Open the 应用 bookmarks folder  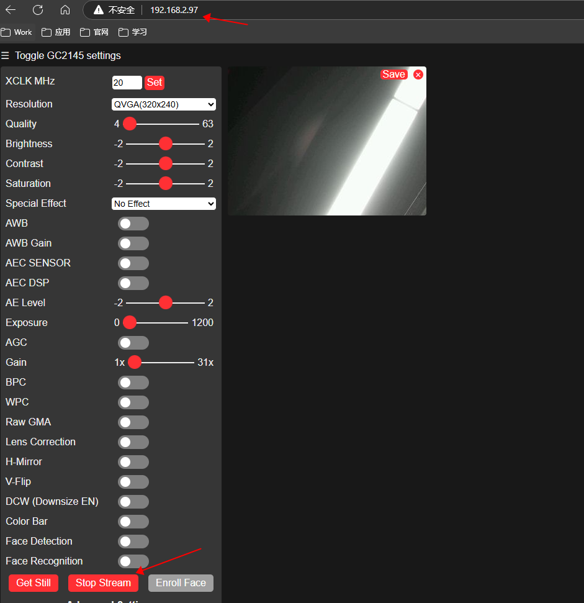click(56, 32)
